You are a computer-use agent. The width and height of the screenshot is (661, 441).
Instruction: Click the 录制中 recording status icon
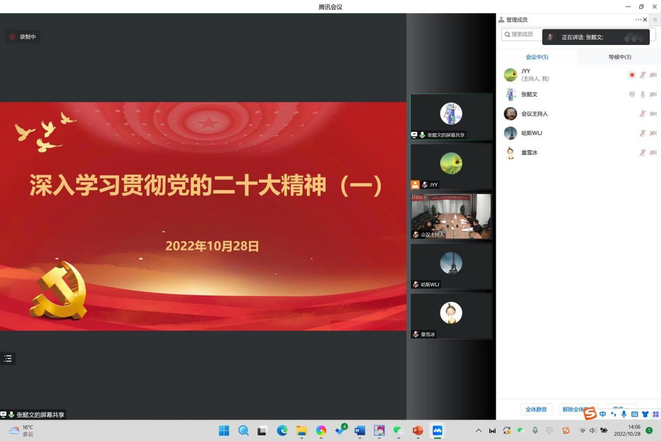(12, 36)
